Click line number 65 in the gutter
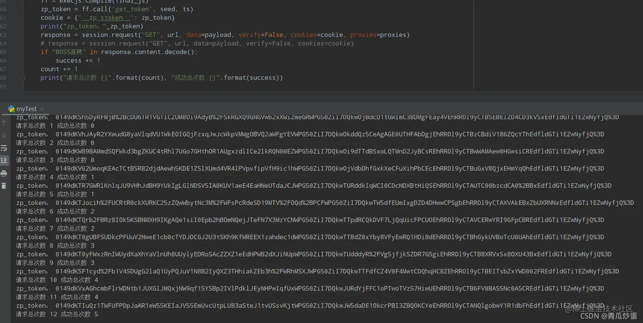The width and height of the screenshot is (643, 323). 3,52
